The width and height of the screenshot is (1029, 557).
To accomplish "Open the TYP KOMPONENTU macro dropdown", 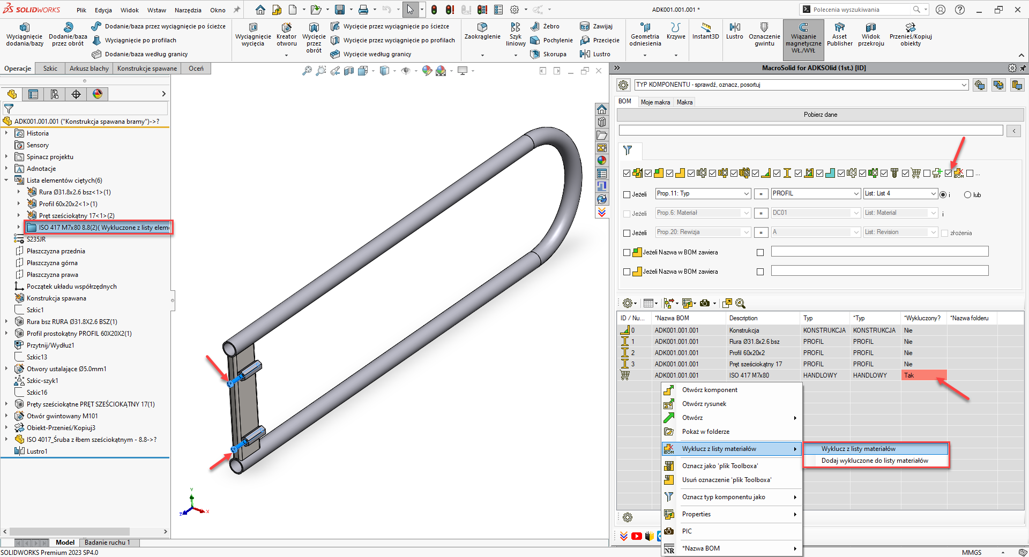I will click(x=964, y=85).
